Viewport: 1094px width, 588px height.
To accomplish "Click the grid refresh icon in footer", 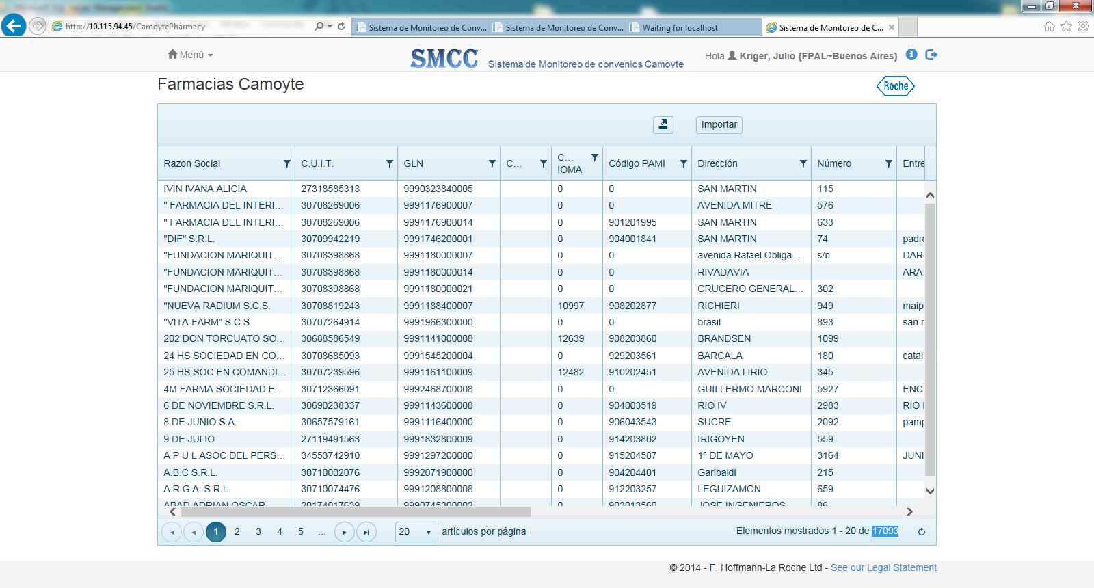I will tap(922, 532).
